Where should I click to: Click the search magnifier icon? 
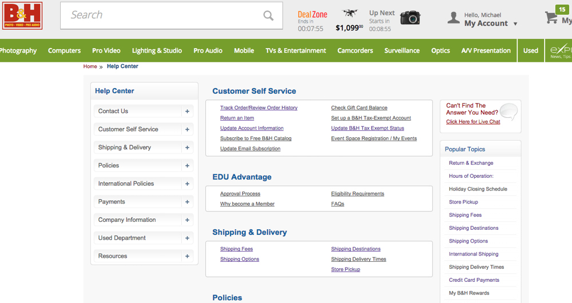(268, 15)
